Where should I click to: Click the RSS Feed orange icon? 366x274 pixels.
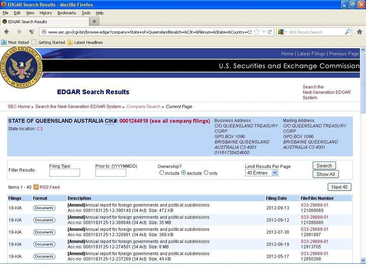coord(36,187)
